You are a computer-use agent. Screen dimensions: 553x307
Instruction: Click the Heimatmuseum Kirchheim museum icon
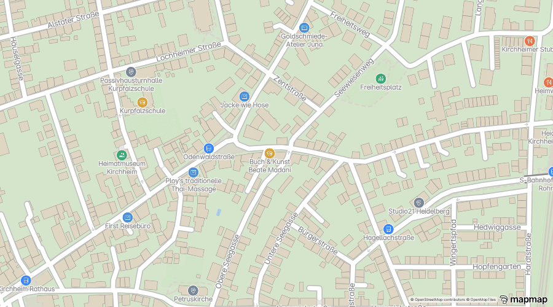[x=122, y=155]
